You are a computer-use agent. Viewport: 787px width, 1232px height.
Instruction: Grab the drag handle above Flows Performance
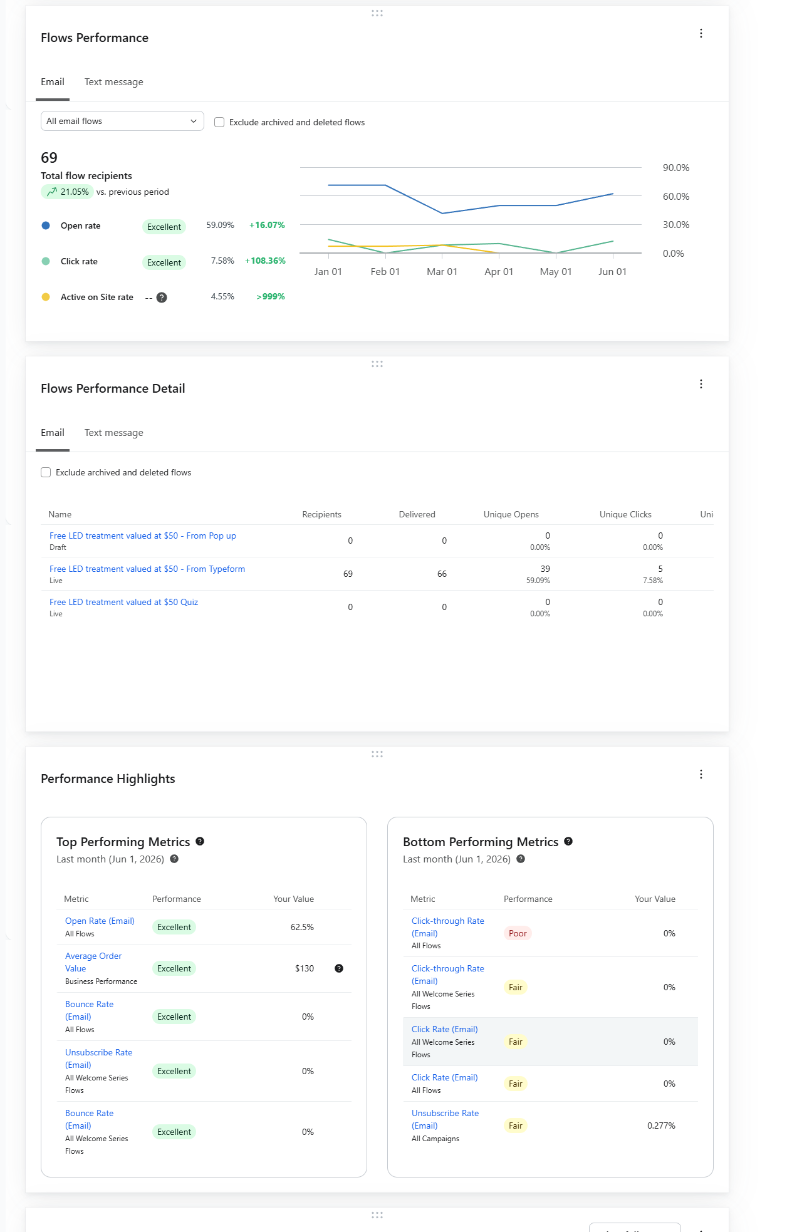click(377, 13)
